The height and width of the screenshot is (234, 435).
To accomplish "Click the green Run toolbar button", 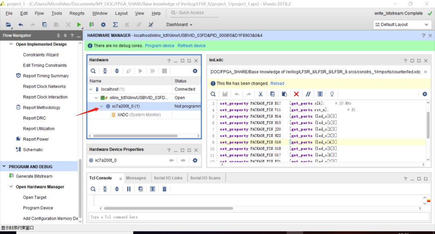I will (x=78, y=24).
